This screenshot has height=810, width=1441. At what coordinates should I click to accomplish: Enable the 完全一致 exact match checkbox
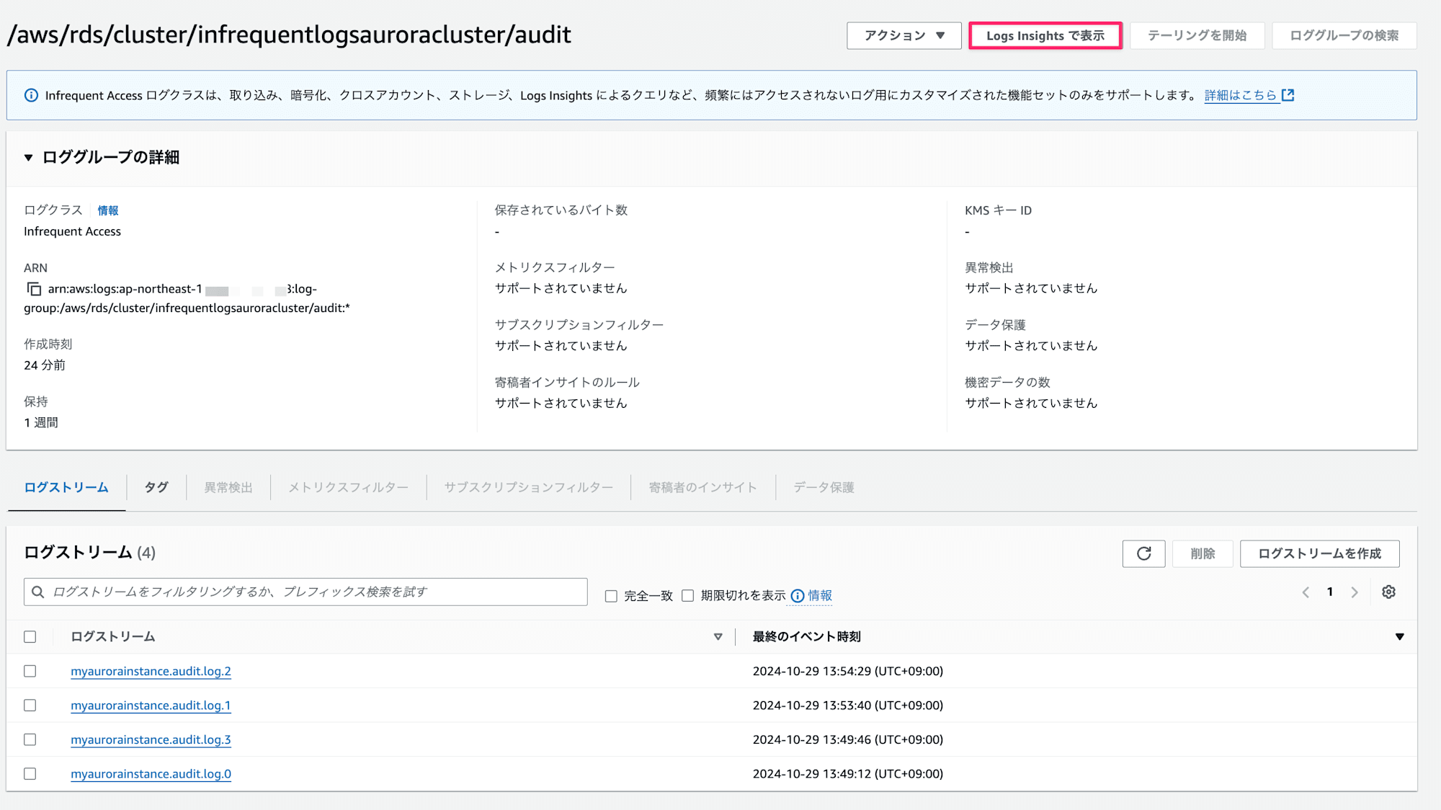tap(611, 596)
